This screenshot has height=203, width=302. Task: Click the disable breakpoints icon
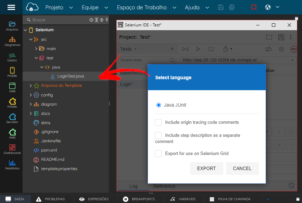pos(268,49)
